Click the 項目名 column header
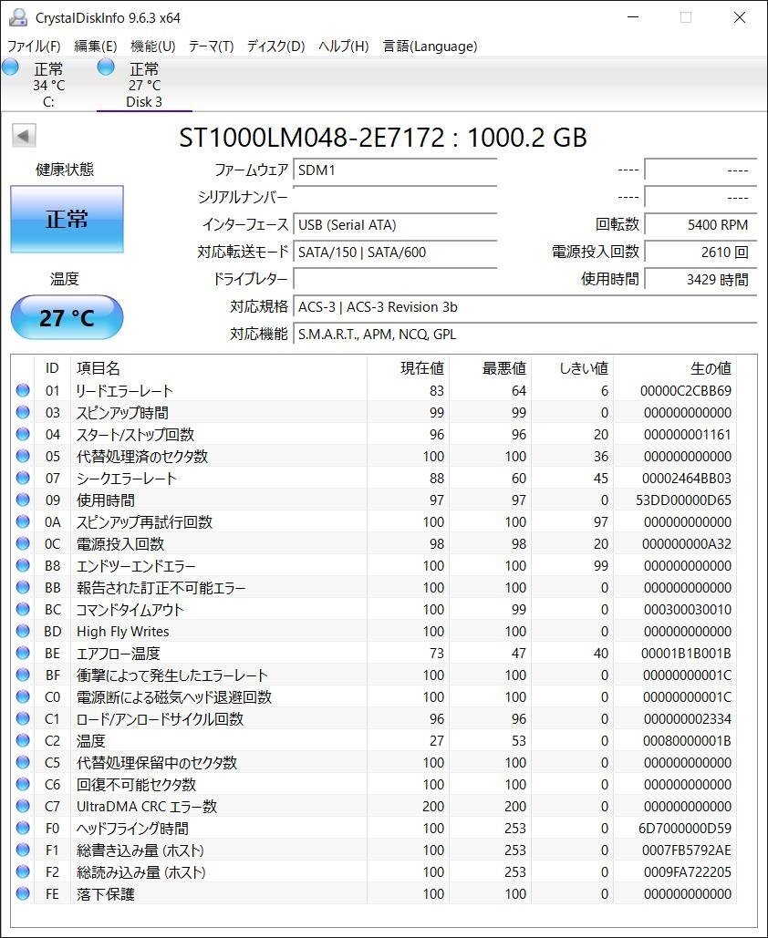Screen dimensions: 768x938 (x=219, y=368)
